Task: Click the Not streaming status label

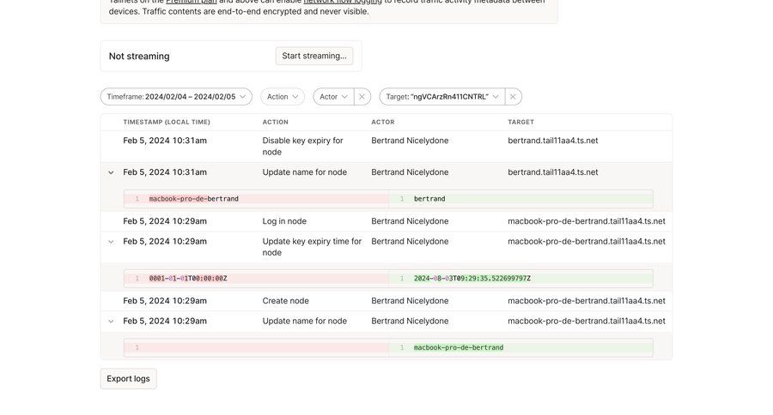Action: 139,56
